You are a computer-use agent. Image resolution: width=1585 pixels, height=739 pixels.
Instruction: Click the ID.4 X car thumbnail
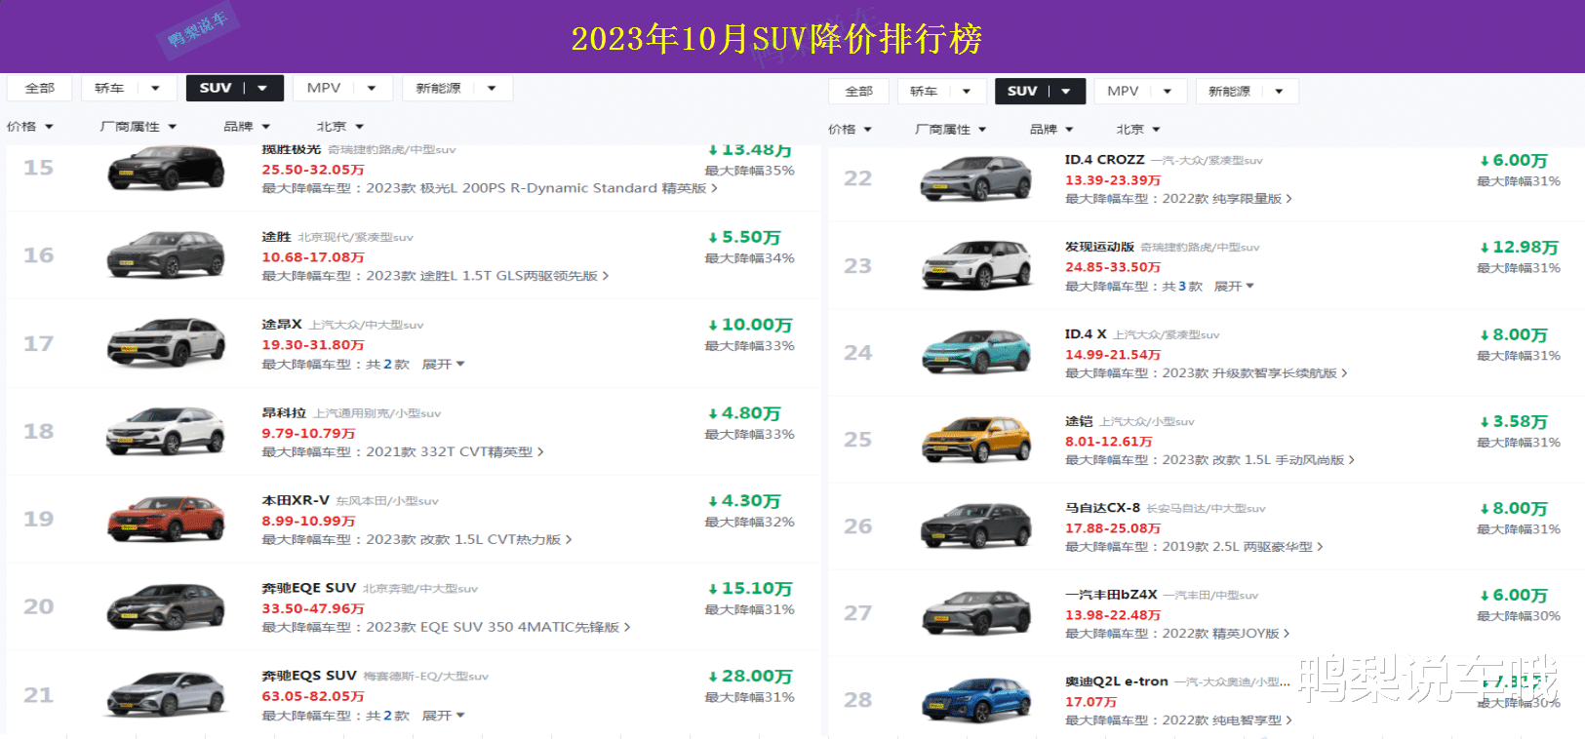click(976, 352)
